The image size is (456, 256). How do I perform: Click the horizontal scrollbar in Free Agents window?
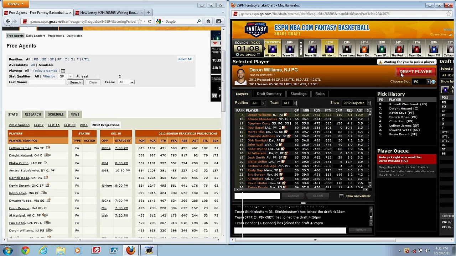tap(80, 240)
